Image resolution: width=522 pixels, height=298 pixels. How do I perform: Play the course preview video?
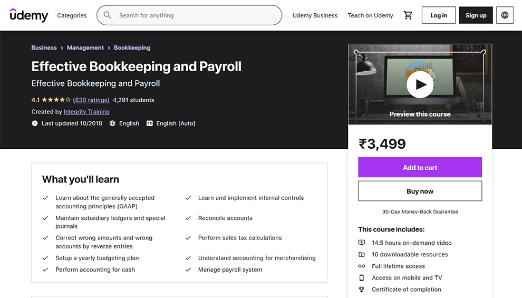click(420, 84)
